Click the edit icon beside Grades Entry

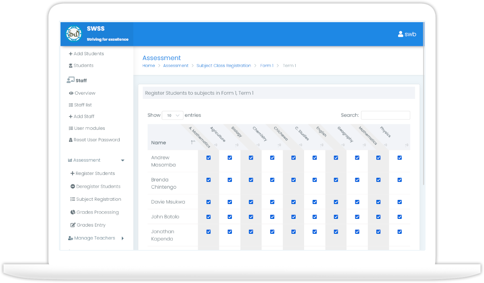73,225
